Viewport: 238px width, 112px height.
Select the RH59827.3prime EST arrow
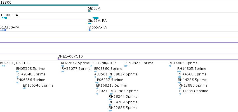coord(126,66)
